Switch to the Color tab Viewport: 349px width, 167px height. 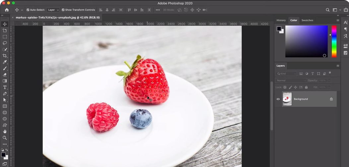pos(294,20)
